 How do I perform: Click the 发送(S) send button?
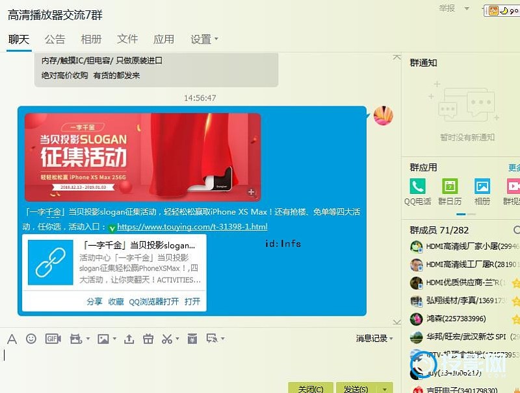(x=356, y=388)
